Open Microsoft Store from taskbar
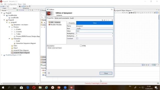 [21, 87]
